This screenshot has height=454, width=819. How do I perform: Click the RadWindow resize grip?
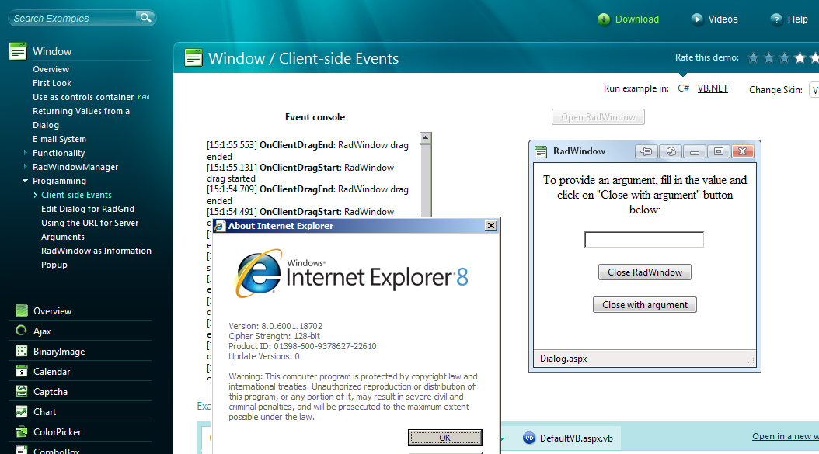tap(751, 360)
